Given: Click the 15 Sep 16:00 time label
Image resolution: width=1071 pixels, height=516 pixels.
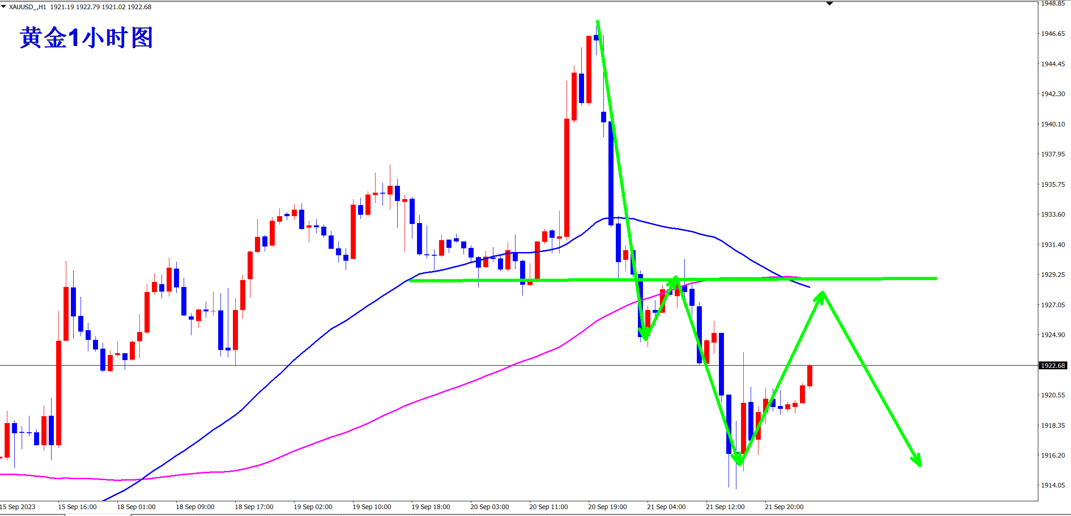Looking at the screenshot, I should (77, 507).
